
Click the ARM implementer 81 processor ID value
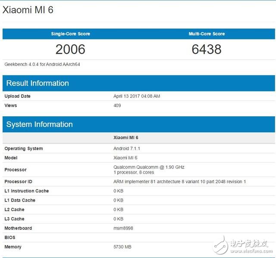pyautogui.click(x=179, y=182)
